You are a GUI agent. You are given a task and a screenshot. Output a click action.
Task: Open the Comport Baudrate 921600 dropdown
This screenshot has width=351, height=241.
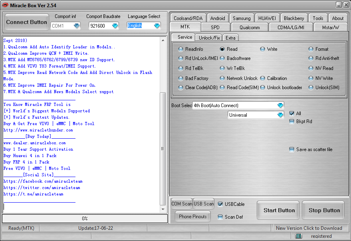[115, 26]
